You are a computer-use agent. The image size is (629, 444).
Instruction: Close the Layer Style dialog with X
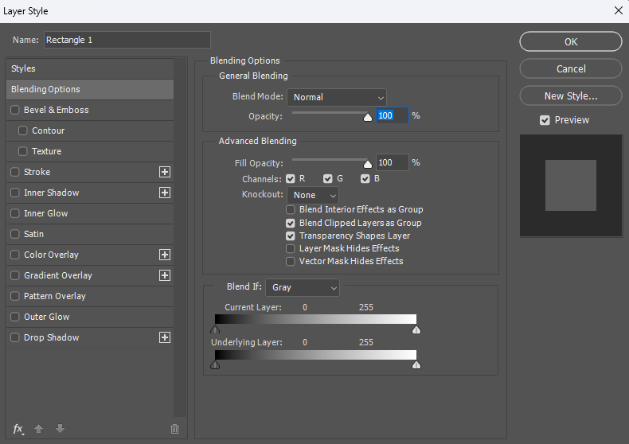[618, 10]
